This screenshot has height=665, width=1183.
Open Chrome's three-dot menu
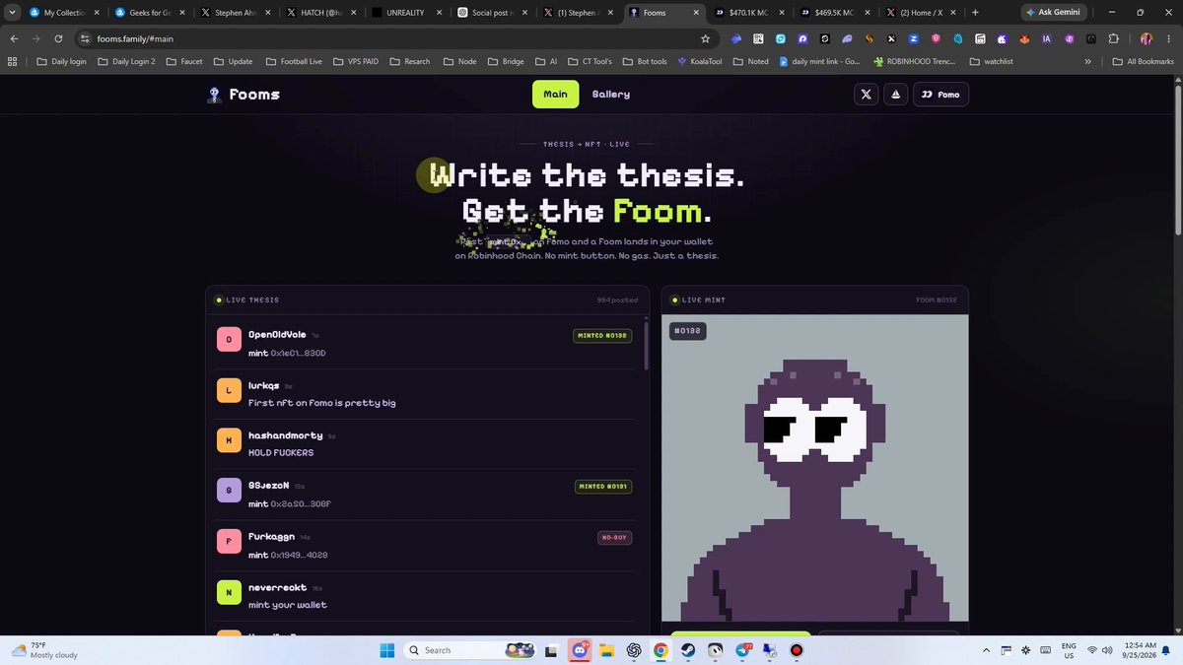coord(1168,38)
